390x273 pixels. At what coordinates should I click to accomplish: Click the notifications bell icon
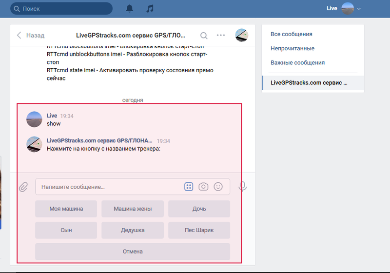(x=130, y=9)
